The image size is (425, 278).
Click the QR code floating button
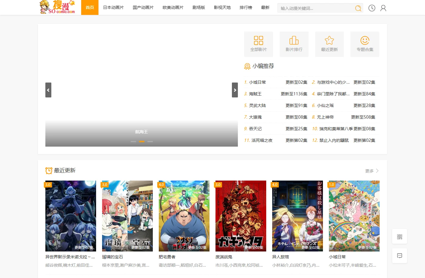coord(400,237)
